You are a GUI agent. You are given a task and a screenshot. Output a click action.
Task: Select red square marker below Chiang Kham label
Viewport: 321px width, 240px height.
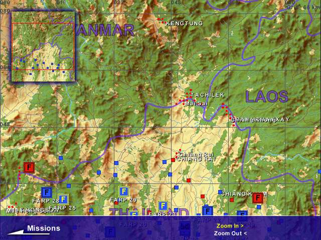point(232,200)
